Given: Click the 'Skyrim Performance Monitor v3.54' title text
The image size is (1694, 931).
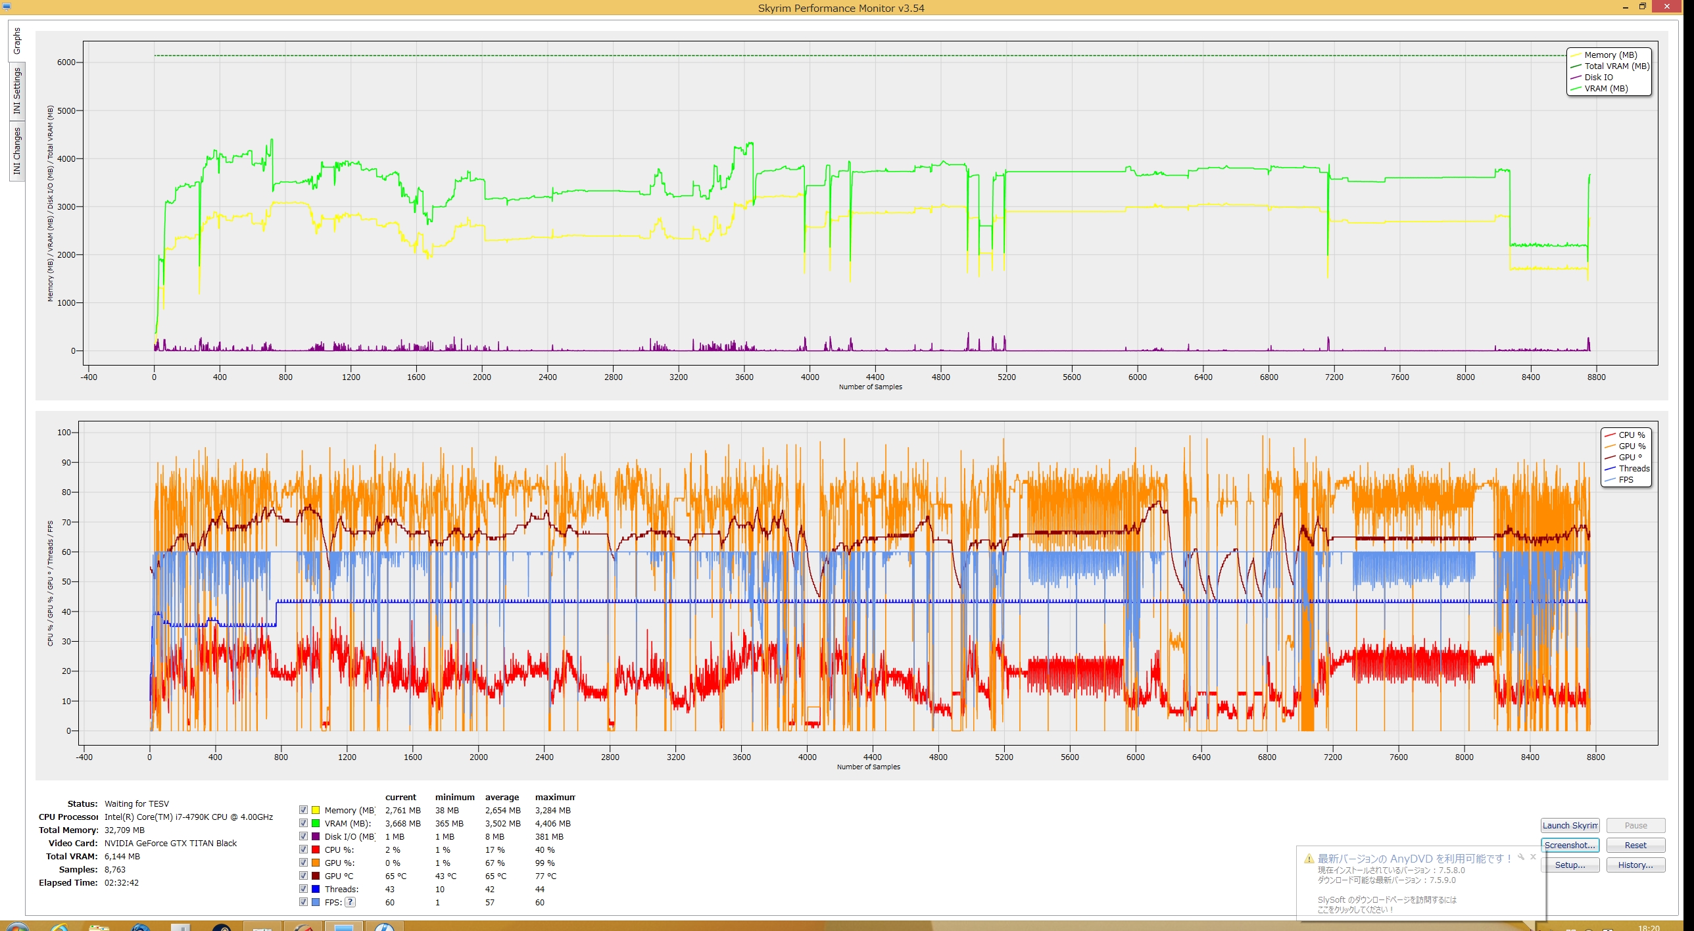Looking at the screenshot, I should pyautogui.click(x=841, y=8).
